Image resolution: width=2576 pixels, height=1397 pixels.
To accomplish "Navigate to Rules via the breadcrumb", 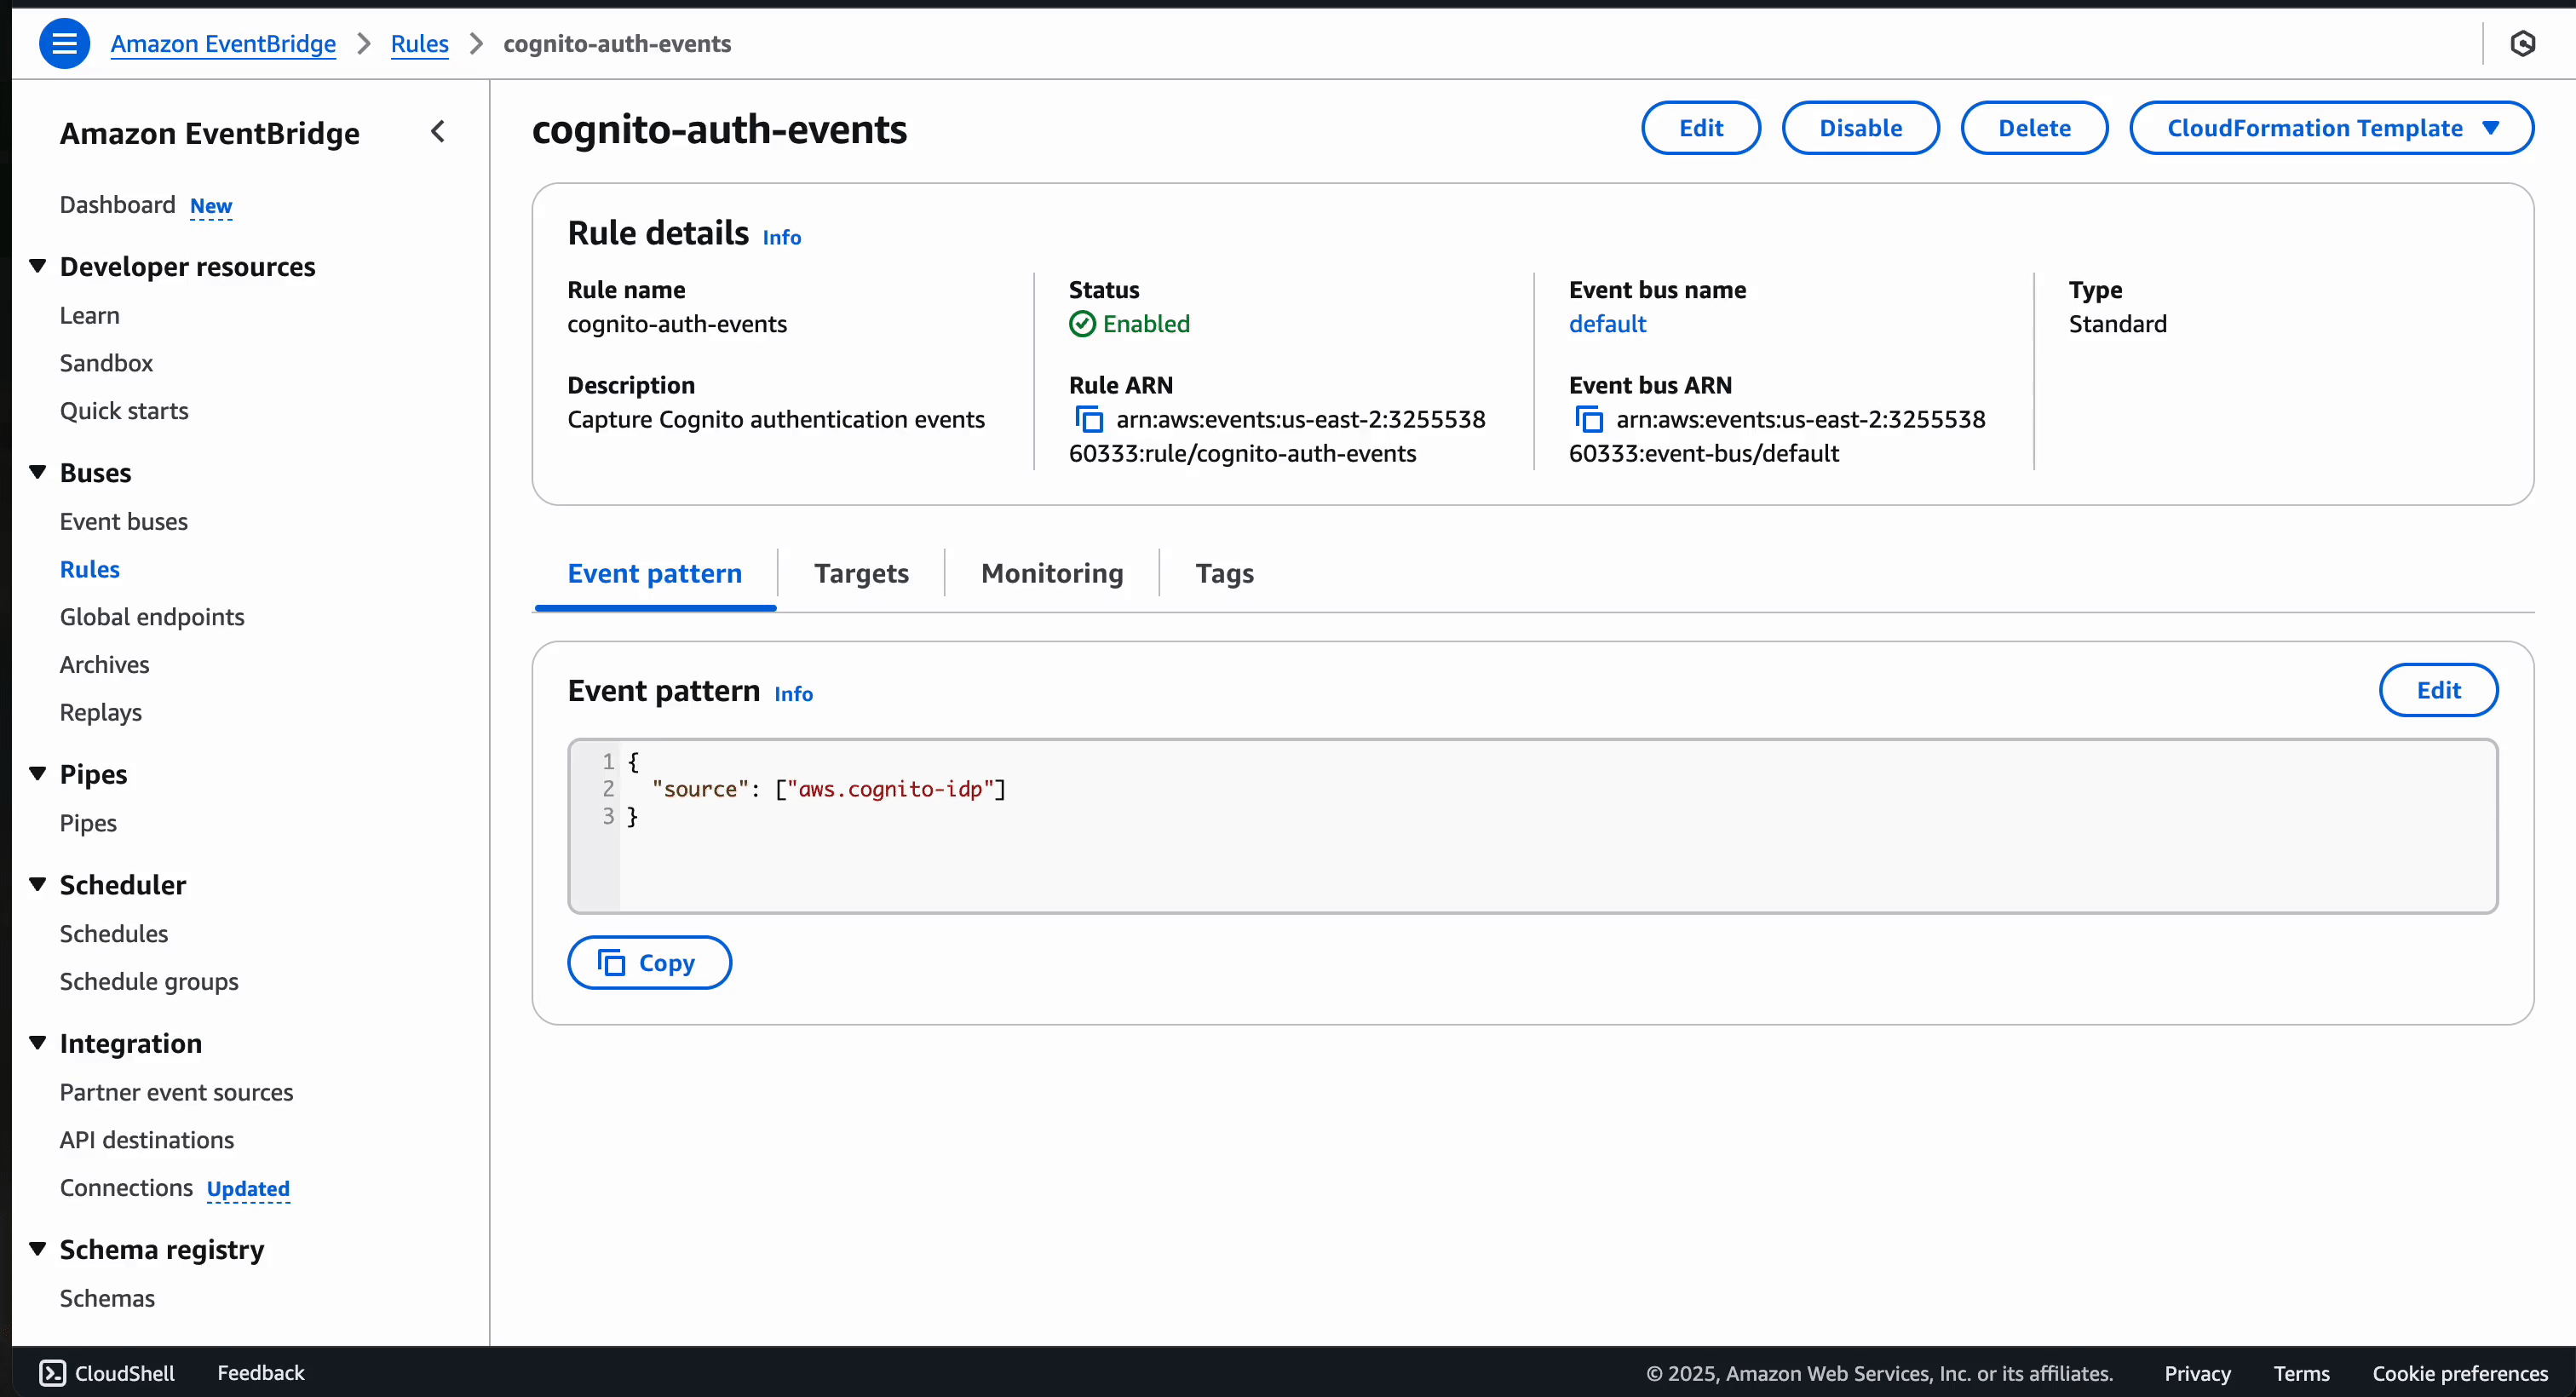I will coord(419,44).
